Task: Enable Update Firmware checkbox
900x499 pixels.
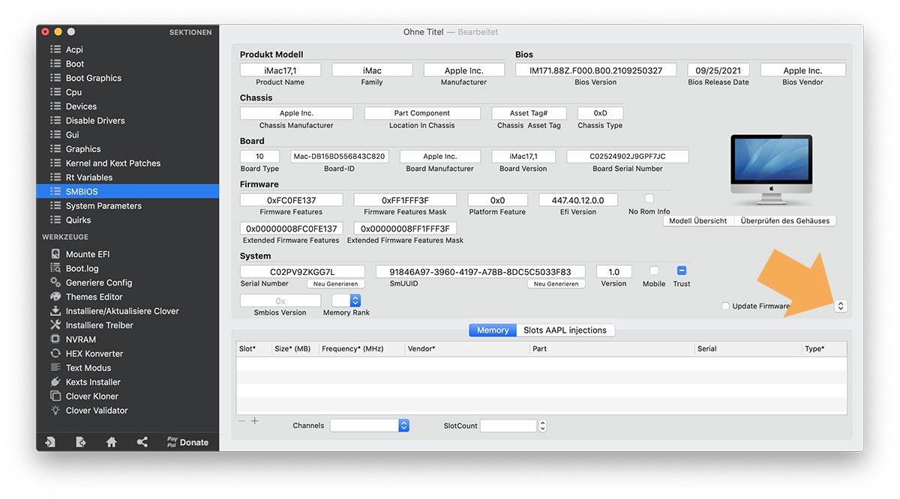Action: (x=725, y=306)
